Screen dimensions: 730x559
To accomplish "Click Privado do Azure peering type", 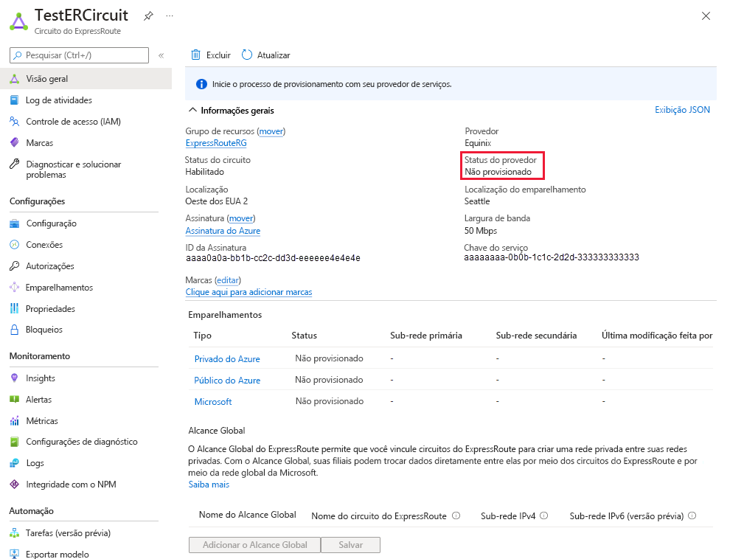I will [227, 359].
